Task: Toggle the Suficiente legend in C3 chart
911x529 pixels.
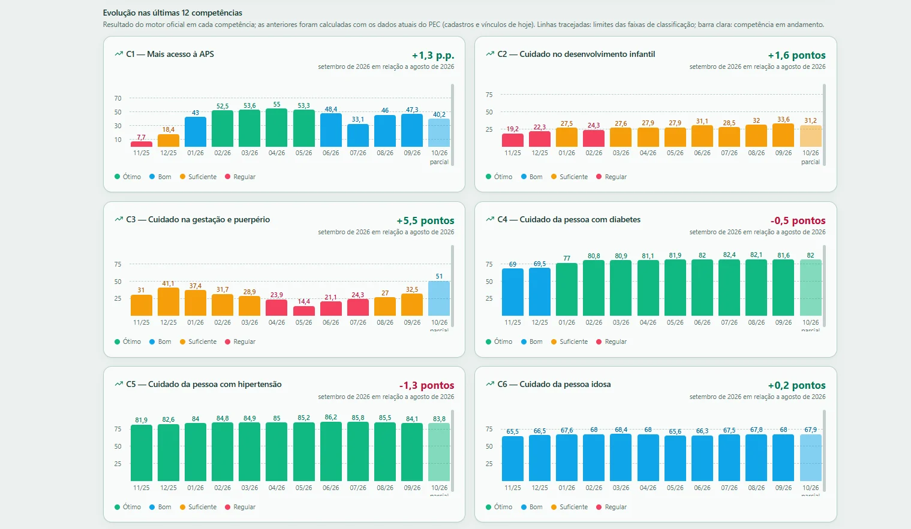Action: [x=198, y=341]
